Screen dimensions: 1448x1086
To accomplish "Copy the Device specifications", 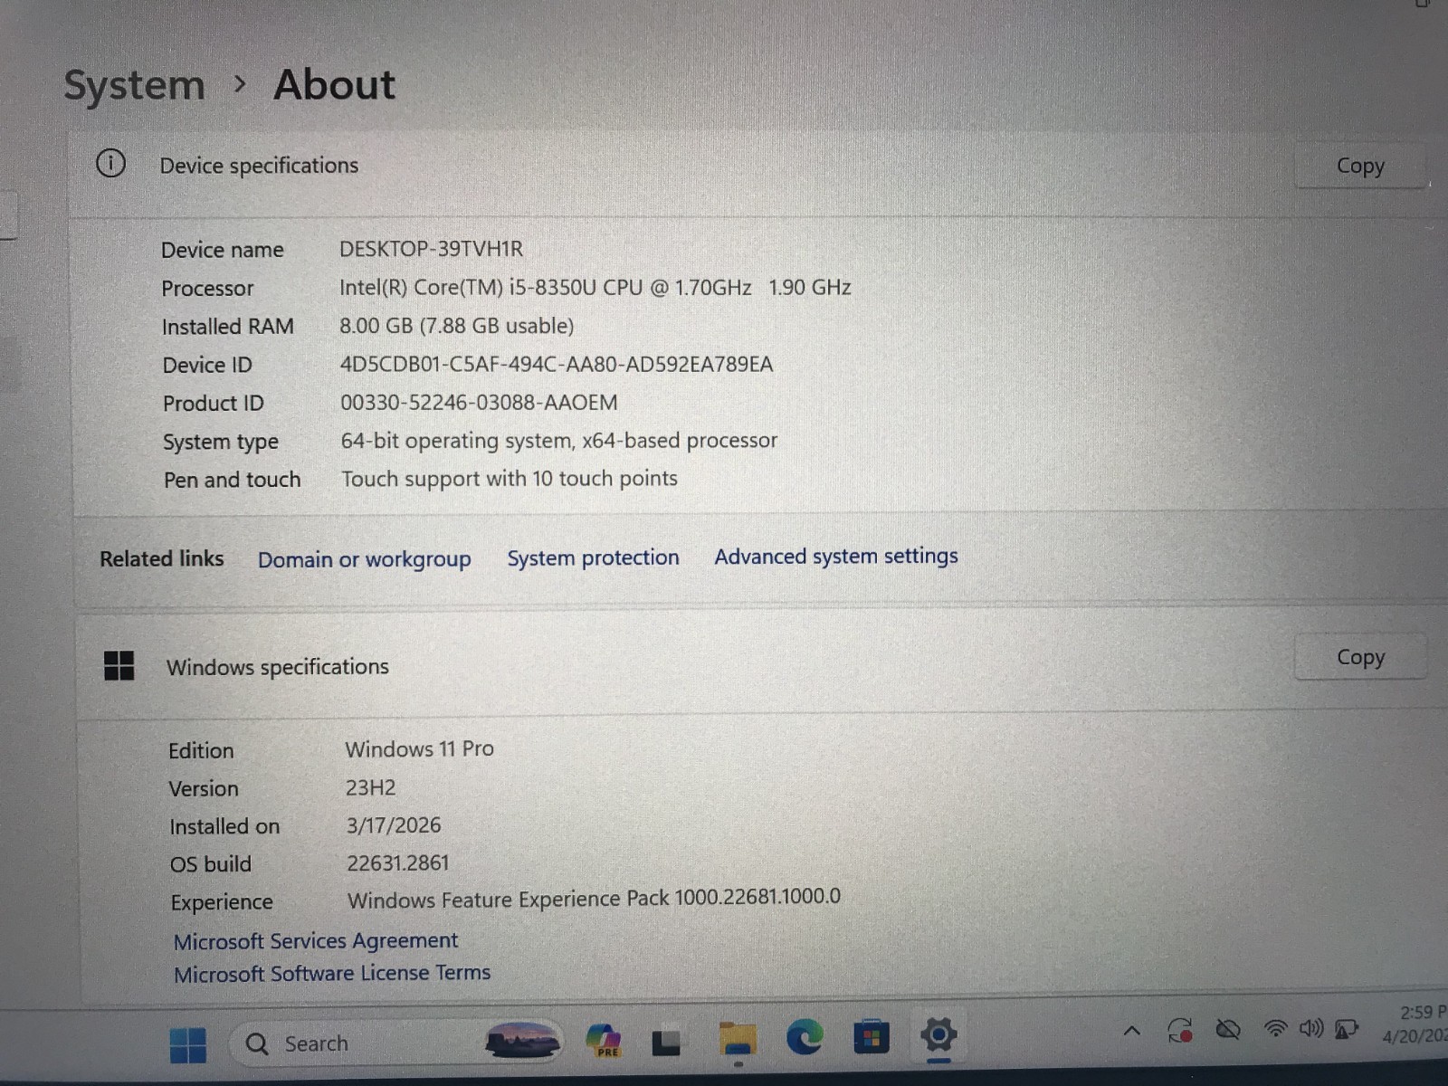I will [1360, 166].
